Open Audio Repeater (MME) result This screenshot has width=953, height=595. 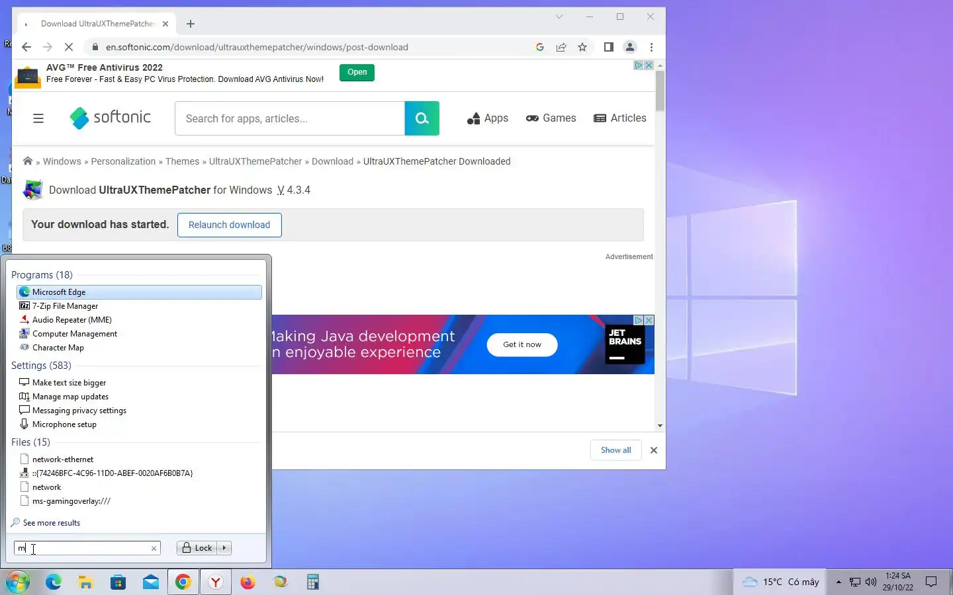coord(139,320)
